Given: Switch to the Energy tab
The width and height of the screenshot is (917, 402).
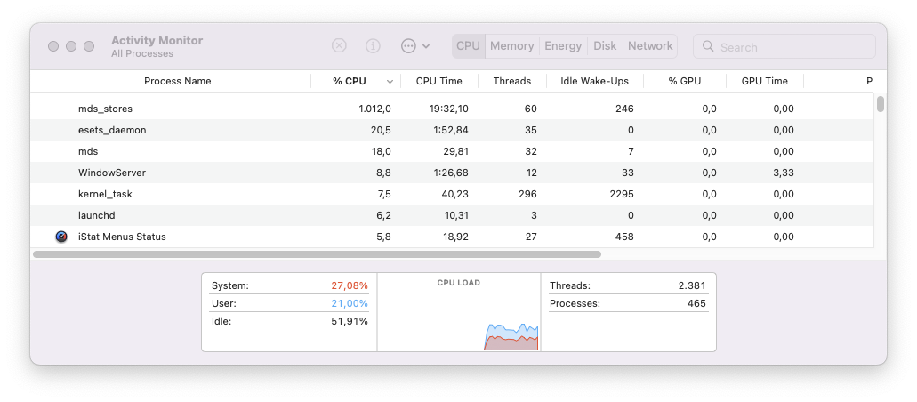Looking at the screenshot, I should [563, 46].
